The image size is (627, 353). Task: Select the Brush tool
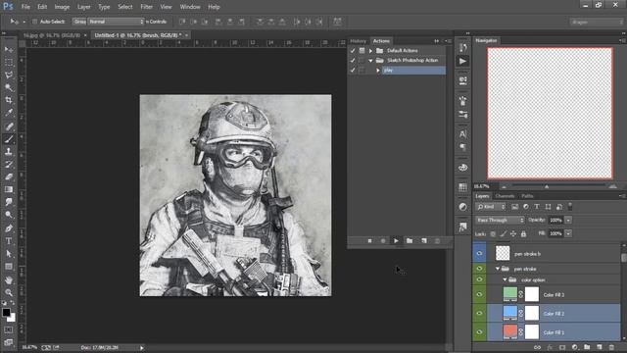pyautogui.click(x=9, y=139)
